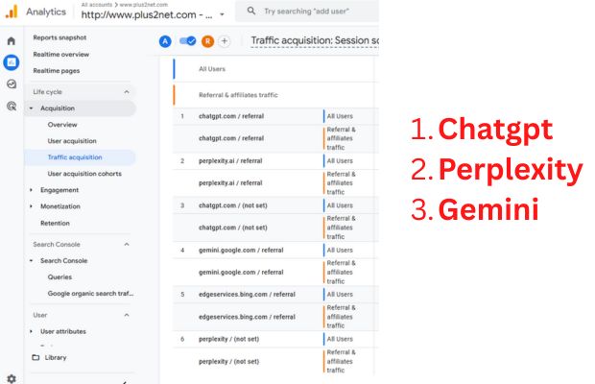Screen dimensions: 595x384
Task: Open Admin settings gear icon
Action: coord(11,378)
